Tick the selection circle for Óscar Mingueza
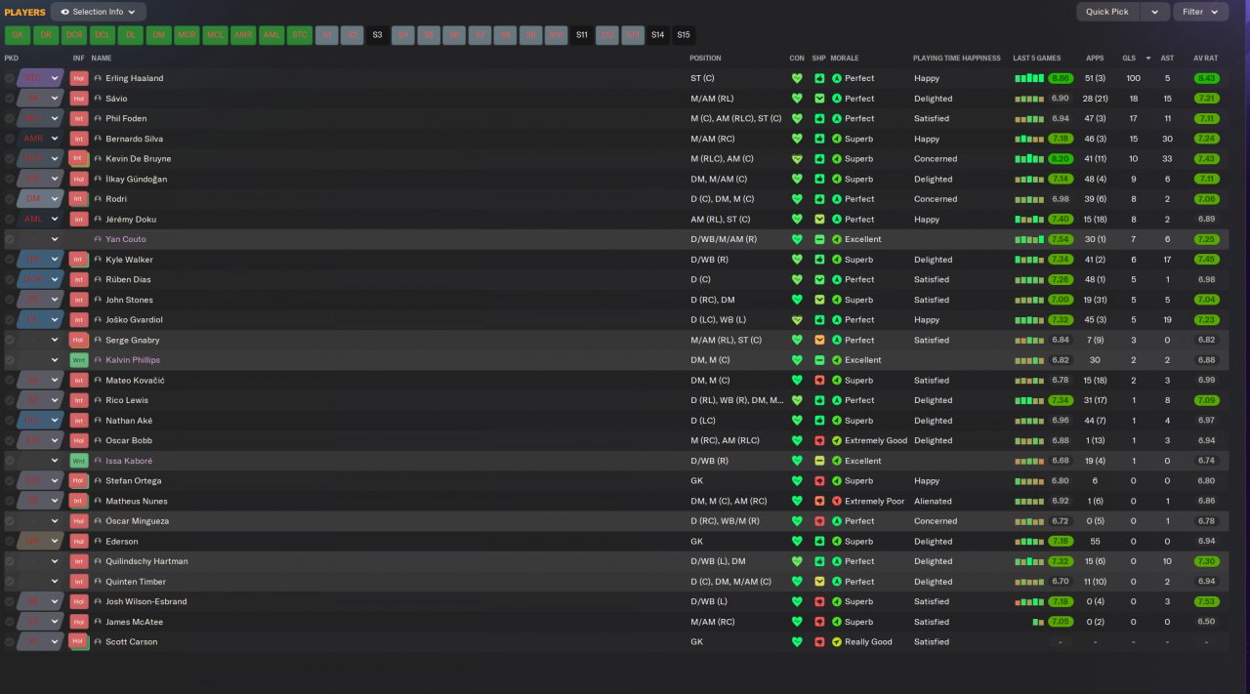Image resolution: width=1250 pixels, height=694 pixels. [10, 521]
